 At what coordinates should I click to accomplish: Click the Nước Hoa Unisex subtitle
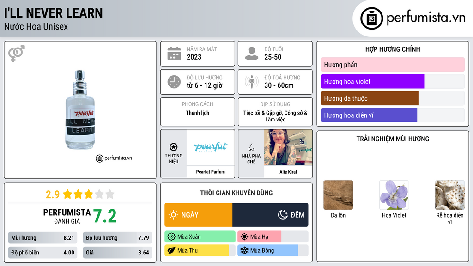[36, 26]
